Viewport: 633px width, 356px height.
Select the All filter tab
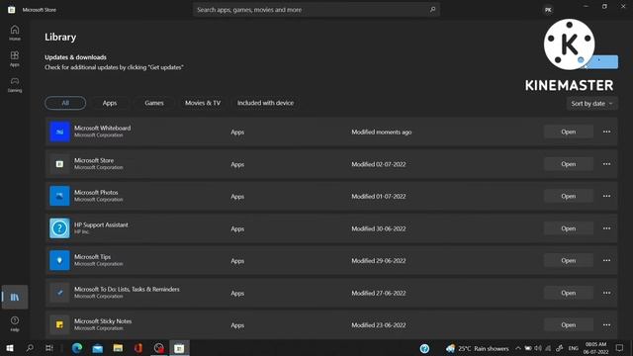(65, 103)
